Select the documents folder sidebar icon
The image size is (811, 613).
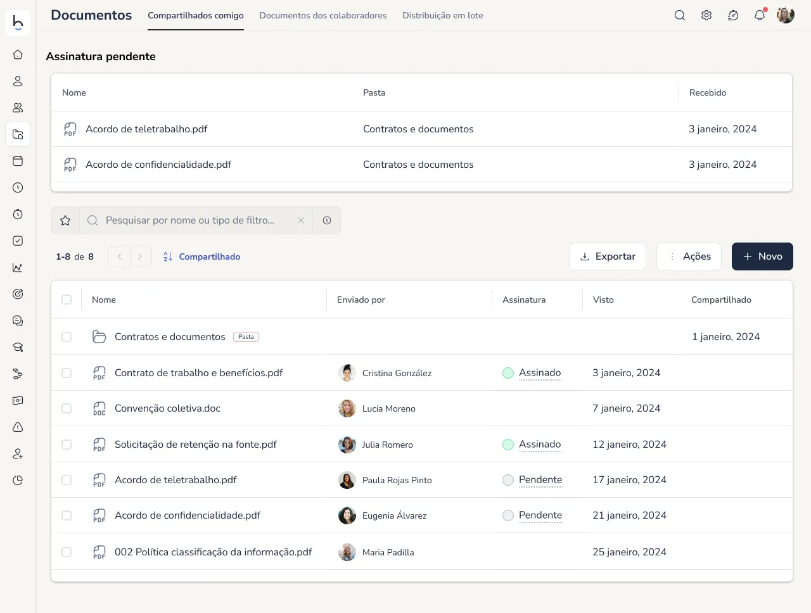click(18, 134)
